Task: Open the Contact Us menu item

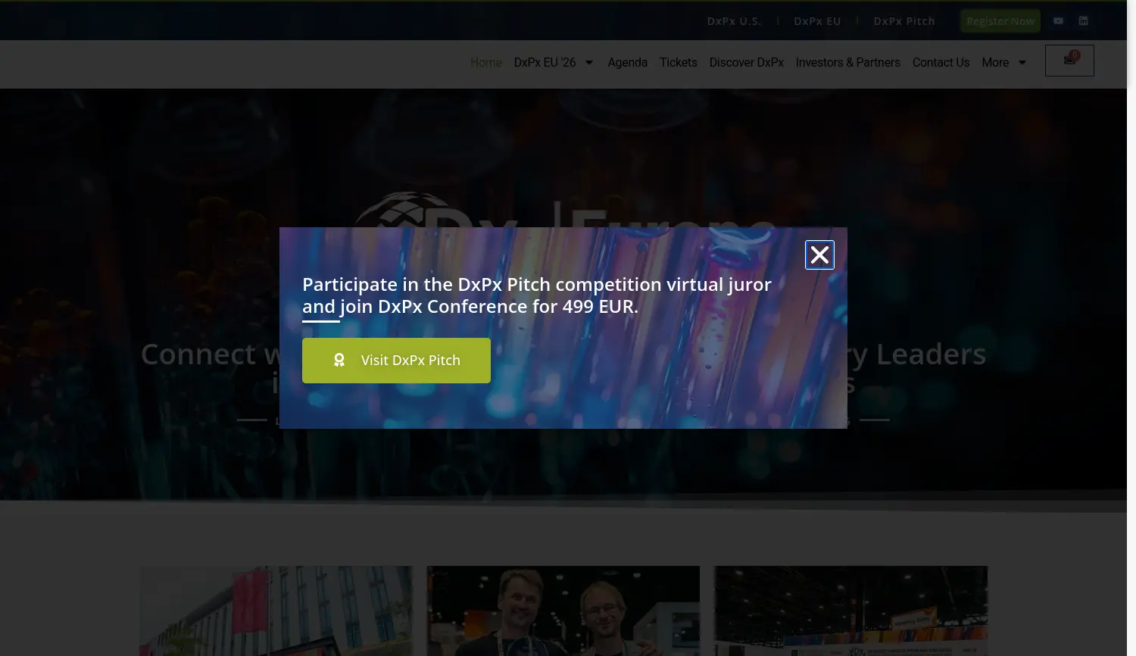Action: pyautogui.click(x=941, y=63)
